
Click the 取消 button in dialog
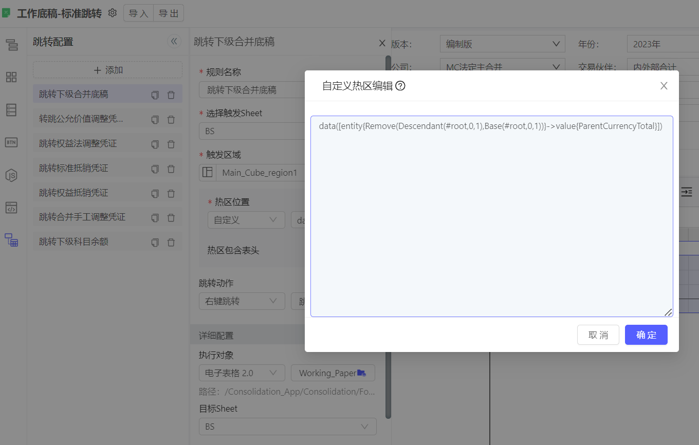(x=598, y=335)
